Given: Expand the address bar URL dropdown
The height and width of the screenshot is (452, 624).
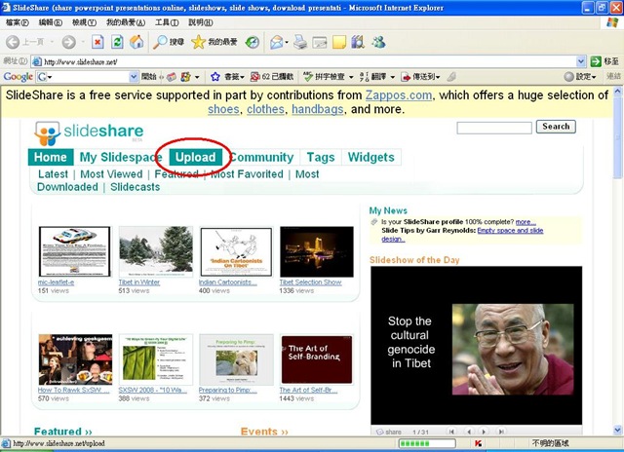Looking at the screenshot, I should pos(581,61).
